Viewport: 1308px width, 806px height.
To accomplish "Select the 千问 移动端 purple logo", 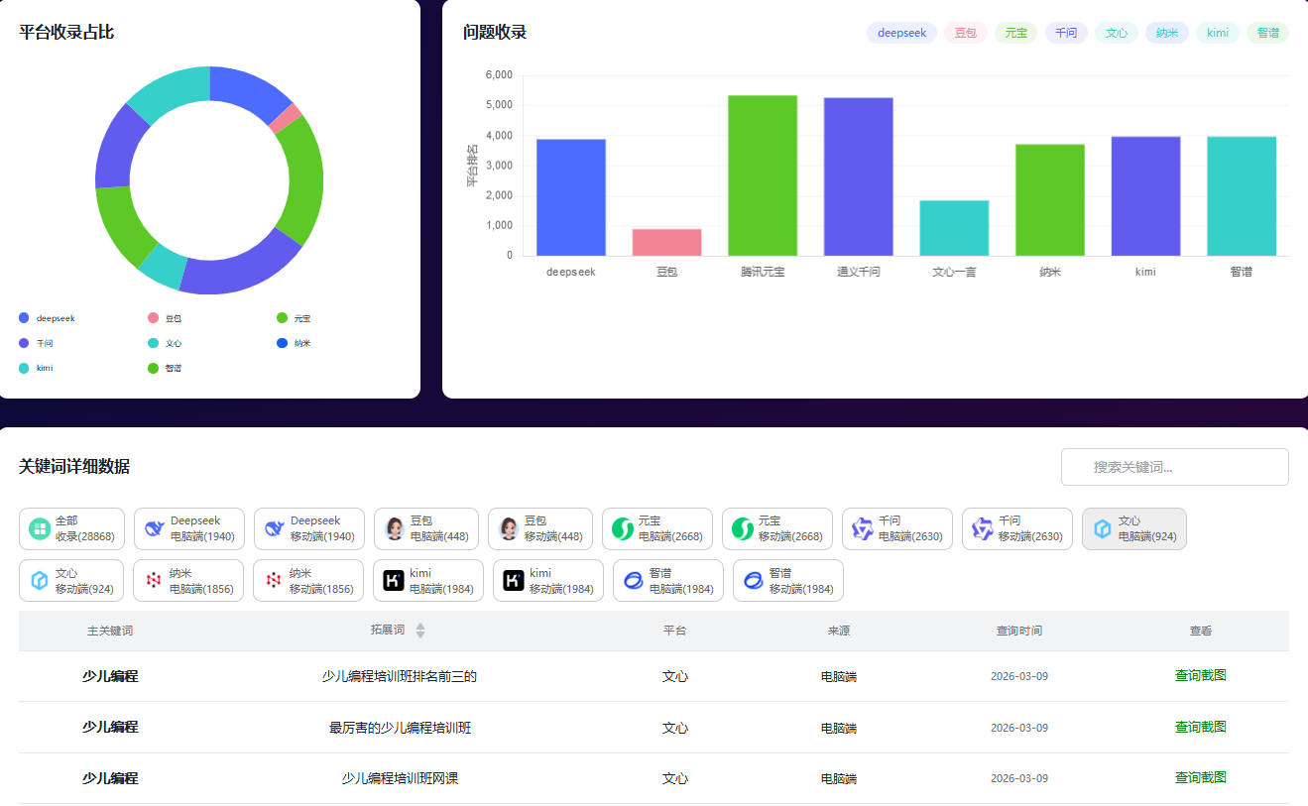I will pos(983,528).
